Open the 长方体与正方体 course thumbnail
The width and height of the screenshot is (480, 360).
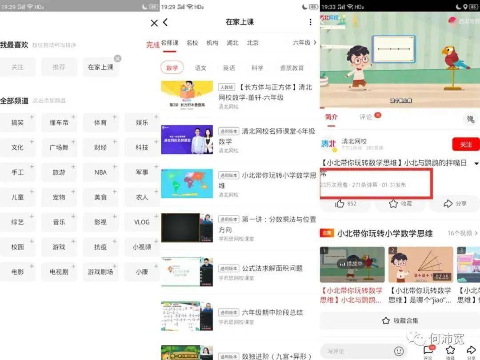coord(187,95)
